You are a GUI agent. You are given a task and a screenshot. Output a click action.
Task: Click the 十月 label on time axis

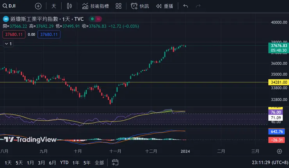pos(78,152)
